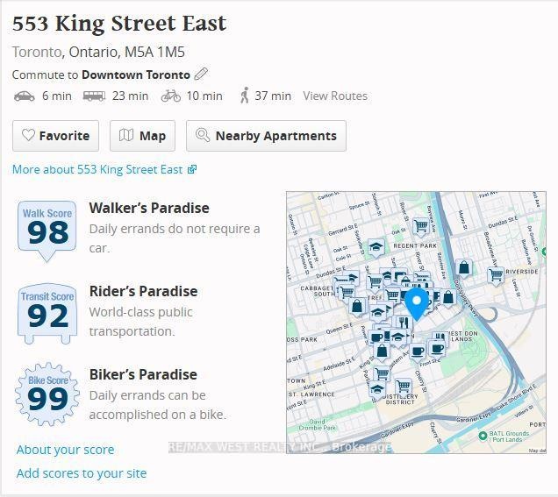This screenshot has width=558, height=497.
Task: Click the Transit Score 92 badge
Action: point(47,312)
